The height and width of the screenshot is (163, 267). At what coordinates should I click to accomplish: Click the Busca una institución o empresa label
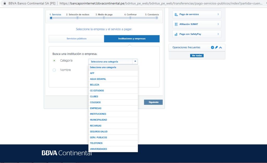(75, 54)
